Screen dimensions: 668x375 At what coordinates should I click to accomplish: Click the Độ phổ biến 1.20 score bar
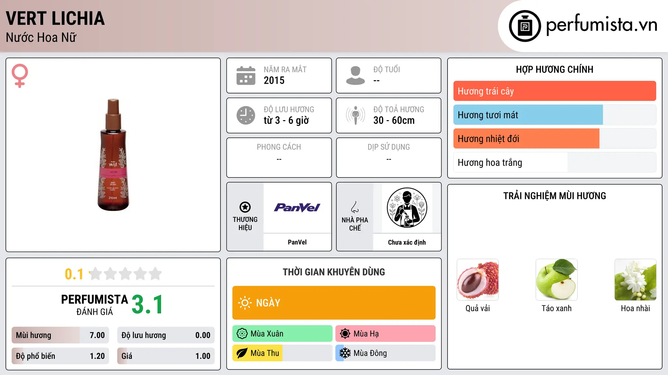click(60, 356)
